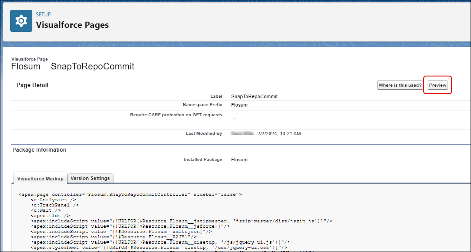Click the SnapToRepoCommit label value
471x252 pixels.
coord(255,96)
